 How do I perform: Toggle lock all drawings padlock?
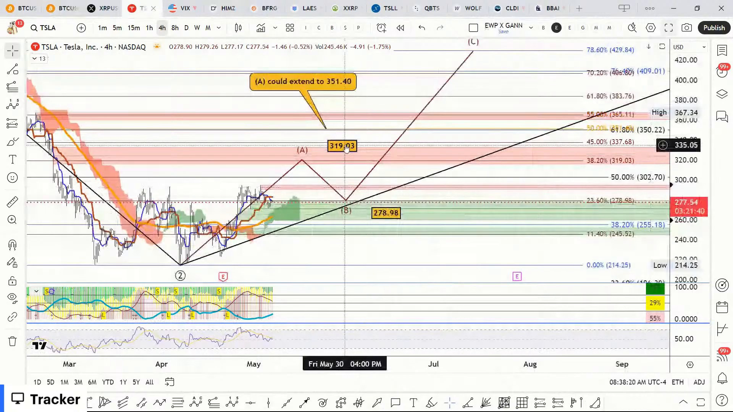(12, 281)
